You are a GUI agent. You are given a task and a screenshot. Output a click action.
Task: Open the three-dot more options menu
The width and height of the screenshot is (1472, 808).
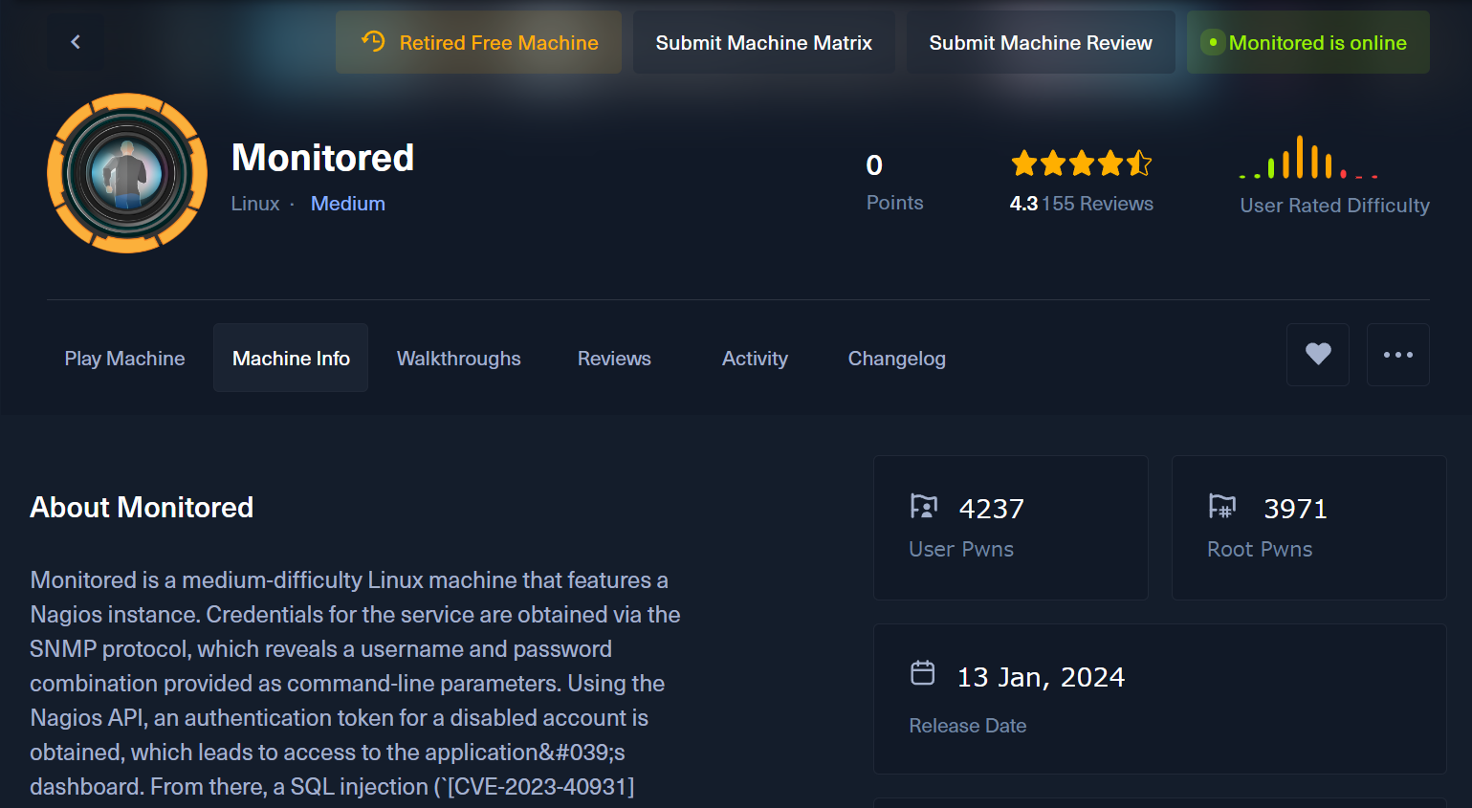pyautogui.click(x=1398, y=355)
